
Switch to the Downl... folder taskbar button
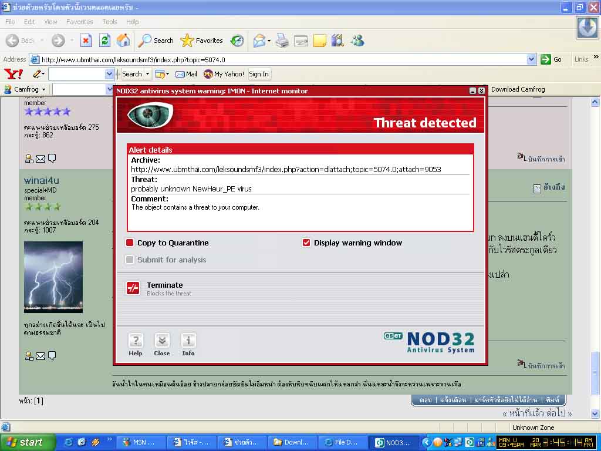293,443
